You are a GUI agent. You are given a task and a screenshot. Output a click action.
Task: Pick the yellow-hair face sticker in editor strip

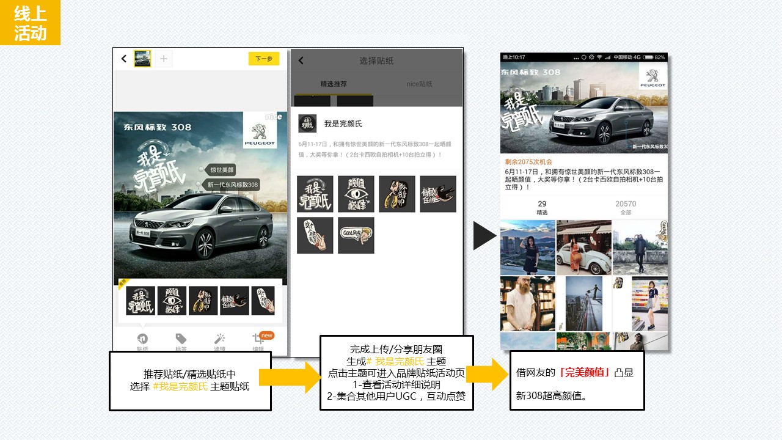(203, 301)
